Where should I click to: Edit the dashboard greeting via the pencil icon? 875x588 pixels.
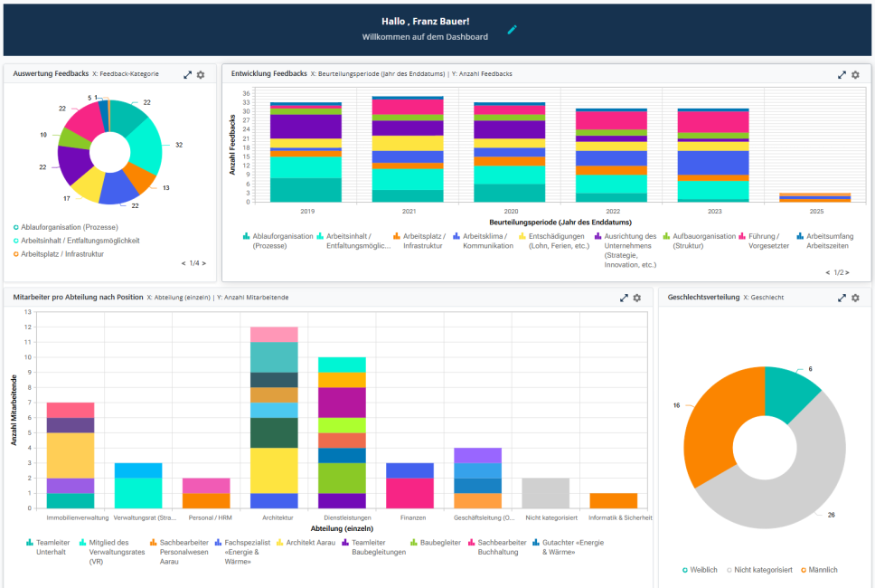pyautogui.click(x=513, y=29)
